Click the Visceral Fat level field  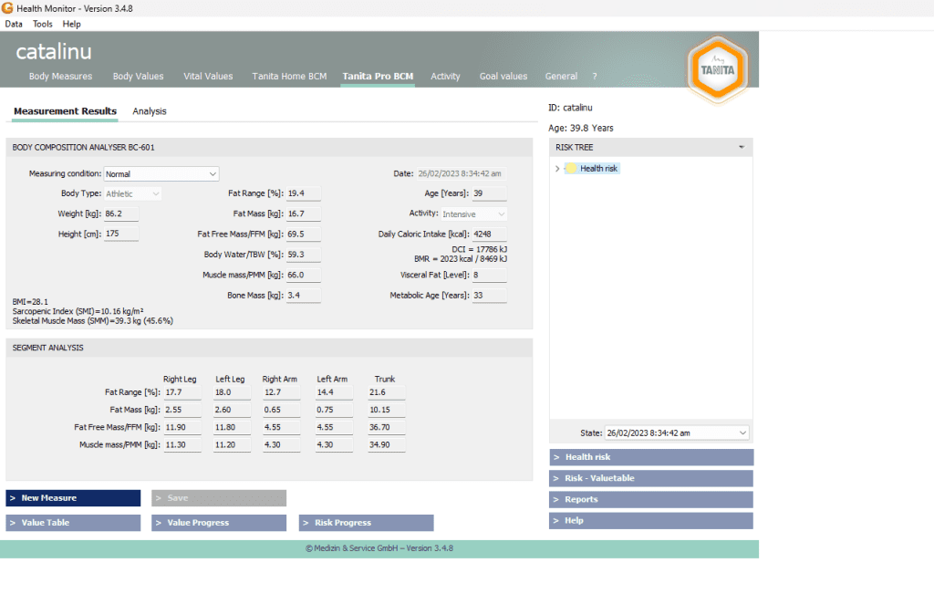pos(488,275)
